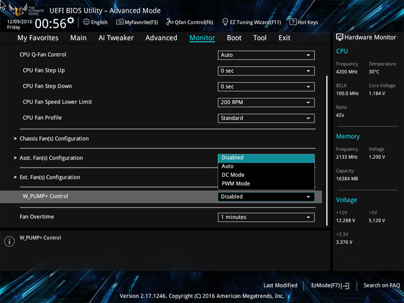The width and height of the screenshot is (404, 303).
Task: Open the Boot tab
Action: coord(234,38)
